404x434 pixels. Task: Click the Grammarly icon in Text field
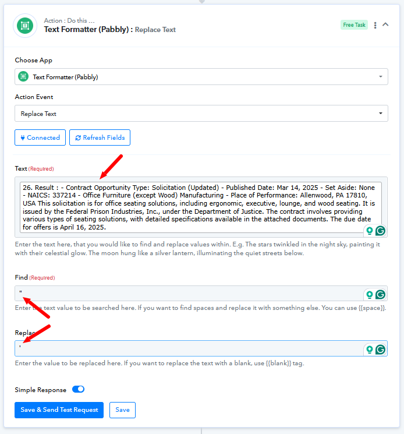point(381,231)
